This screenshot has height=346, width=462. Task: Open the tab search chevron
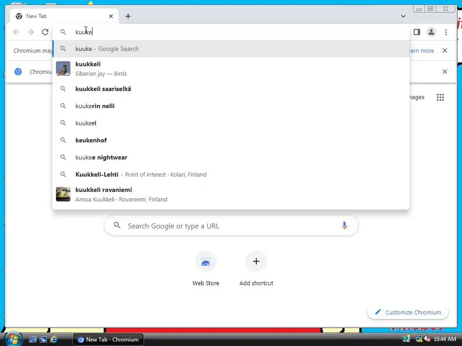403,16
